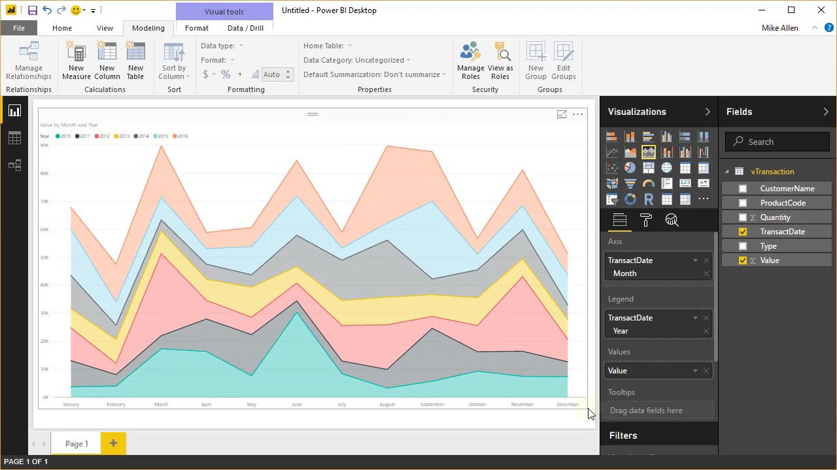The height and width of the screenshot is (470, 837).
Task: Open the Format paint roller pane
Action: point(645,220)
